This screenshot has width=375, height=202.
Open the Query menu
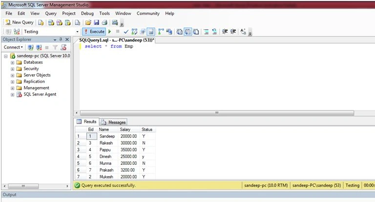(51, 13)
